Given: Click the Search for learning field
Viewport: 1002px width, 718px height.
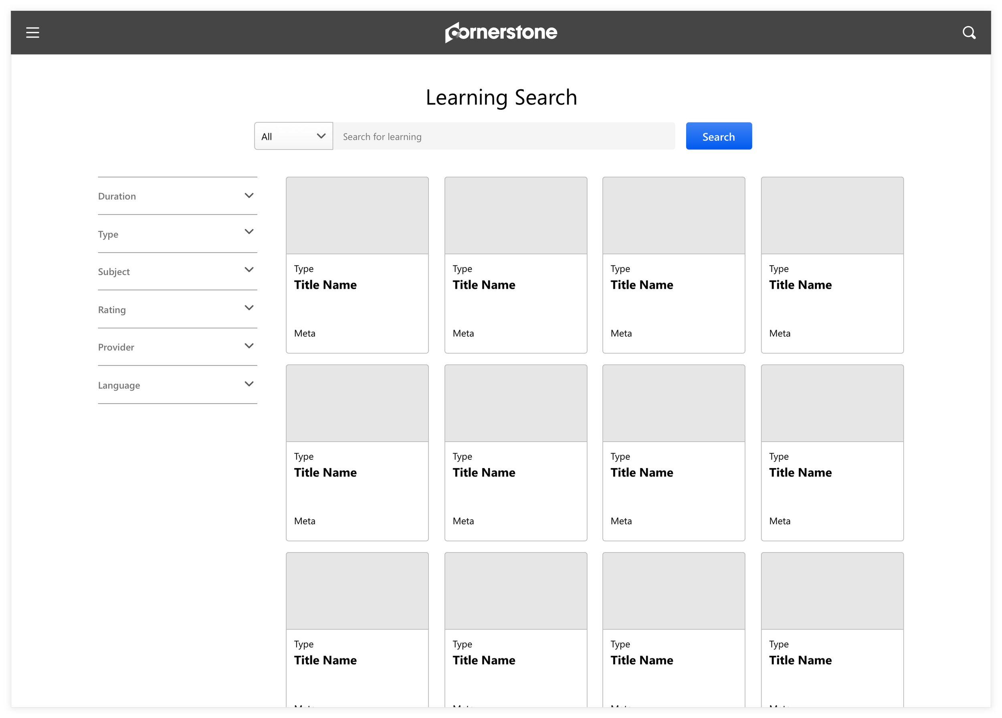Looking at the screenshot, I should pos(504,137).
